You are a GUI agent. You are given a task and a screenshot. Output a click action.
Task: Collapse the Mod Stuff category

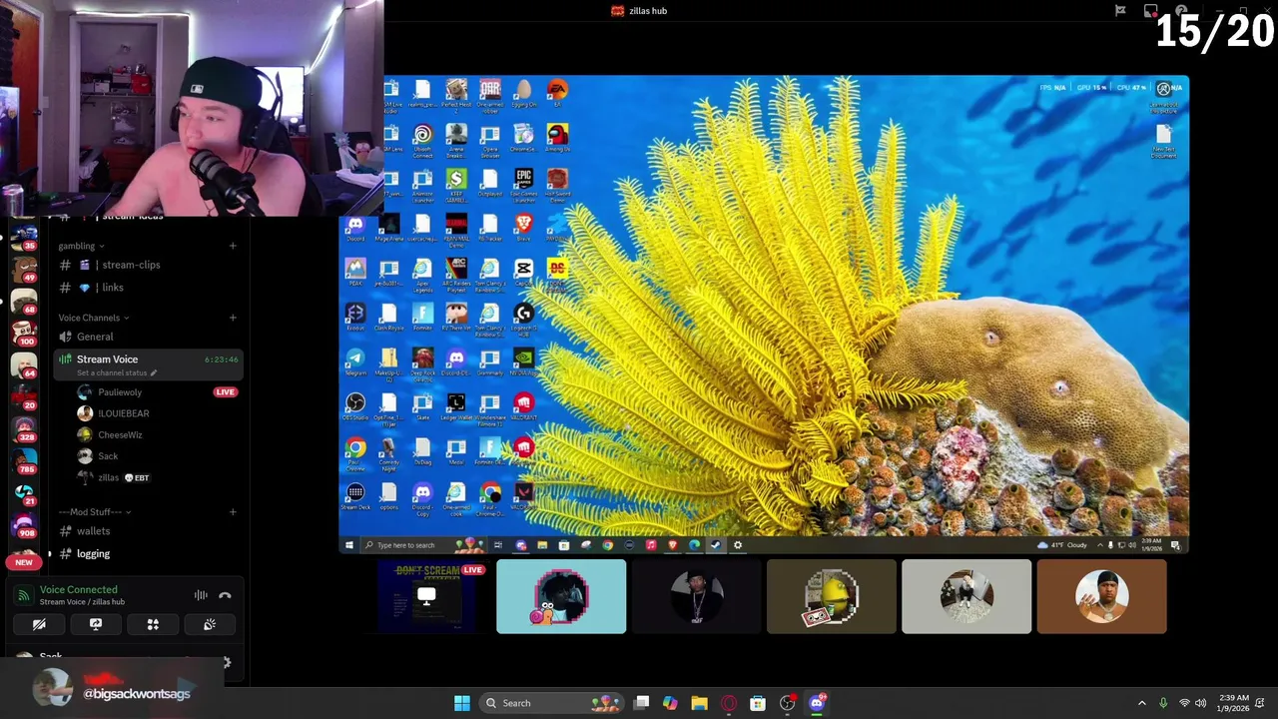click(95, 512)
